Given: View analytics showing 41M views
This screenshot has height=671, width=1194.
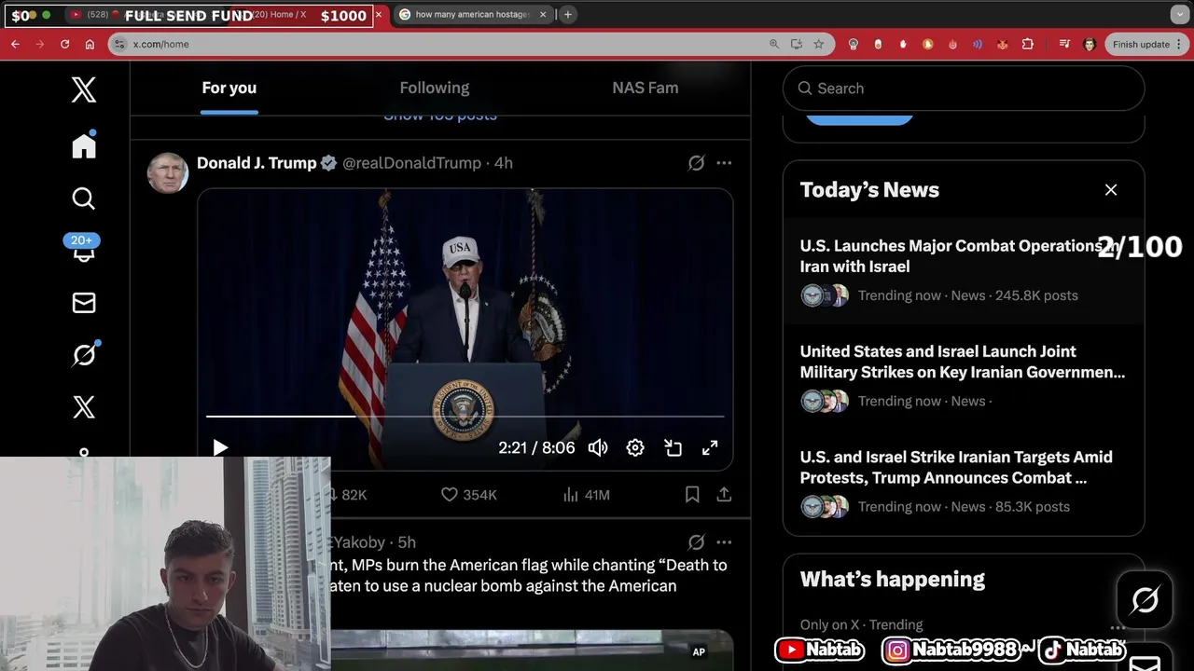Looking at the screenshot, I should click(x=586, y=495).
